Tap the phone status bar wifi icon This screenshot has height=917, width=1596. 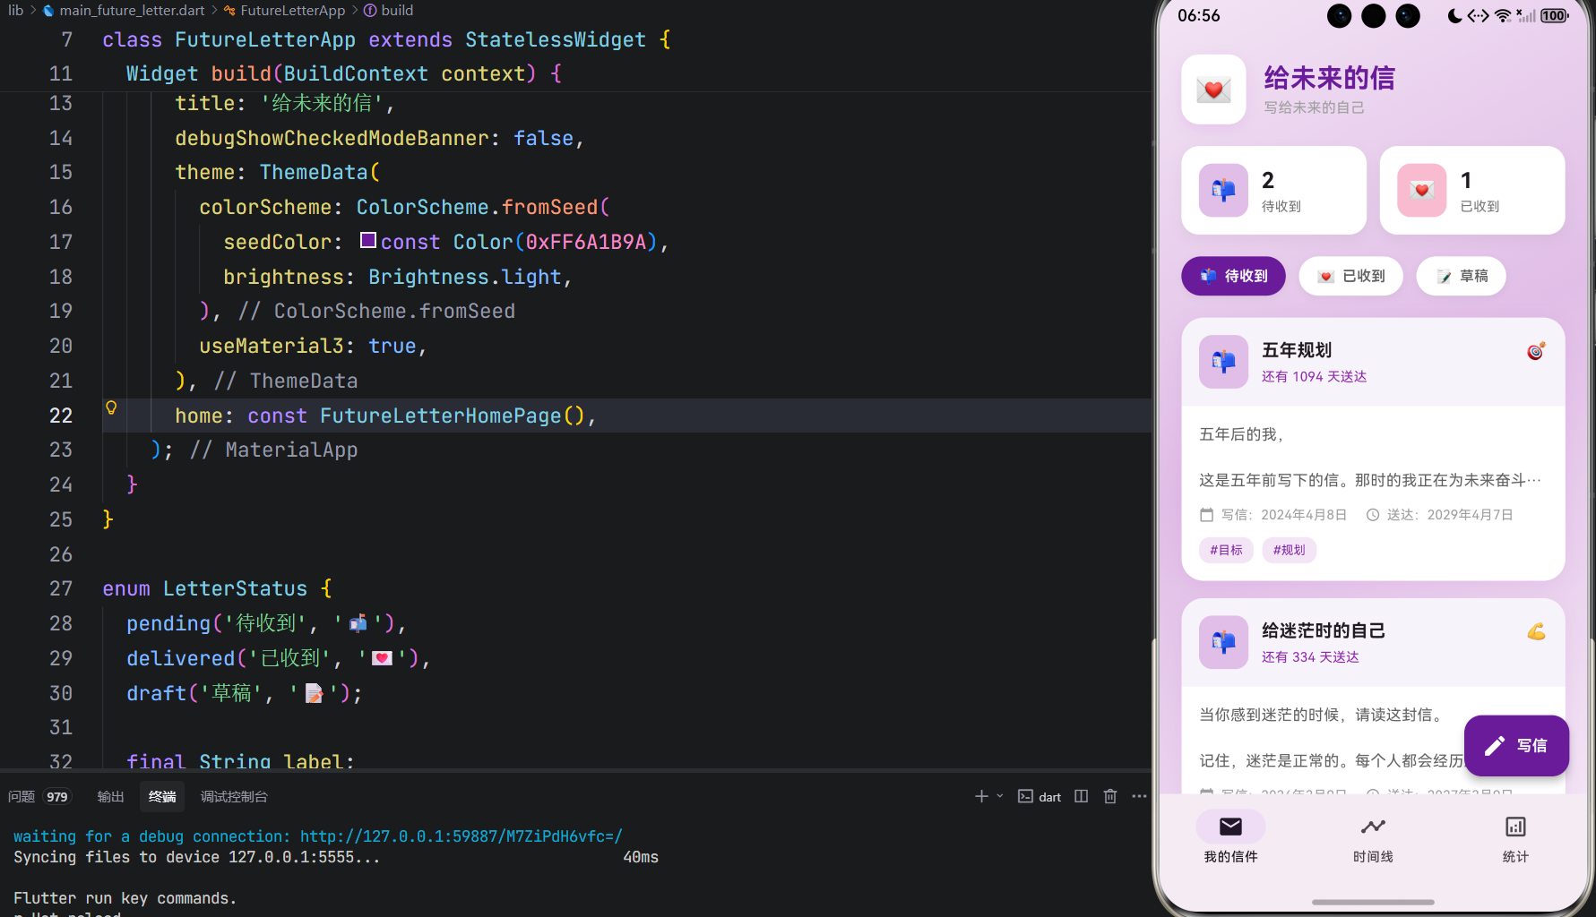1503,15
